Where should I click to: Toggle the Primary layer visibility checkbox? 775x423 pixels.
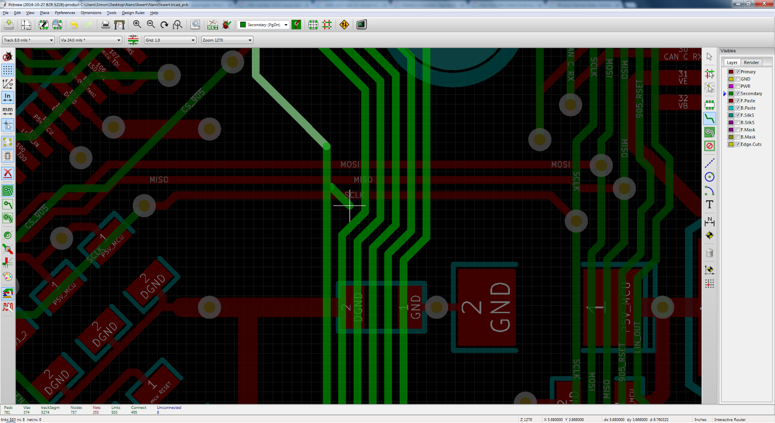tap(738, 72)
